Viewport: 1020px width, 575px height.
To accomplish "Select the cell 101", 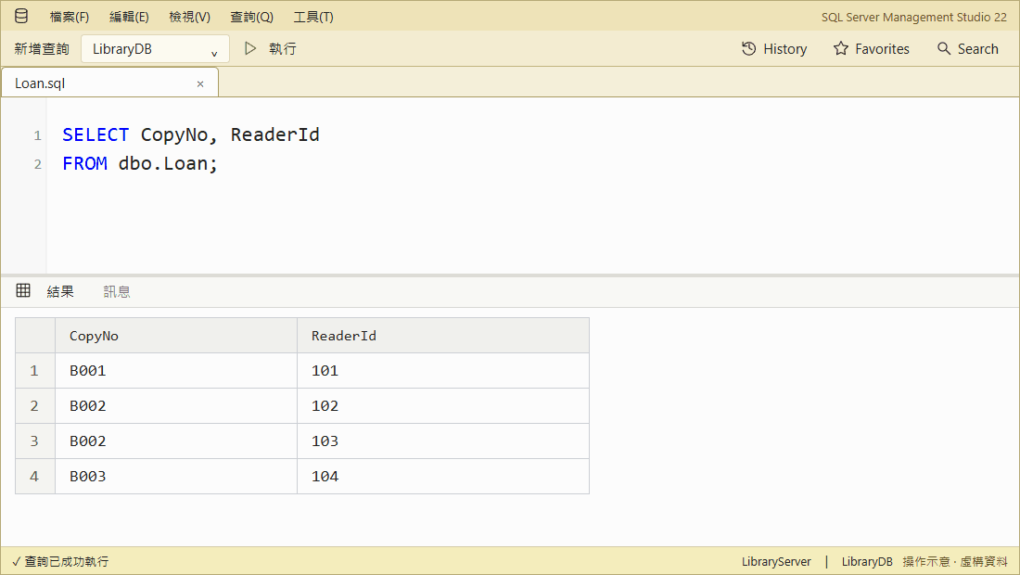I will [x=443, y=371].
